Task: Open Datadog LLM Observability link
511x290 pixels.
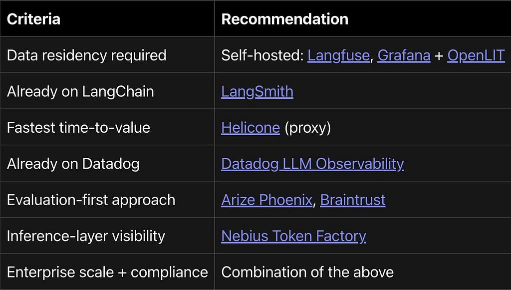Action: [x=312, y=164]
